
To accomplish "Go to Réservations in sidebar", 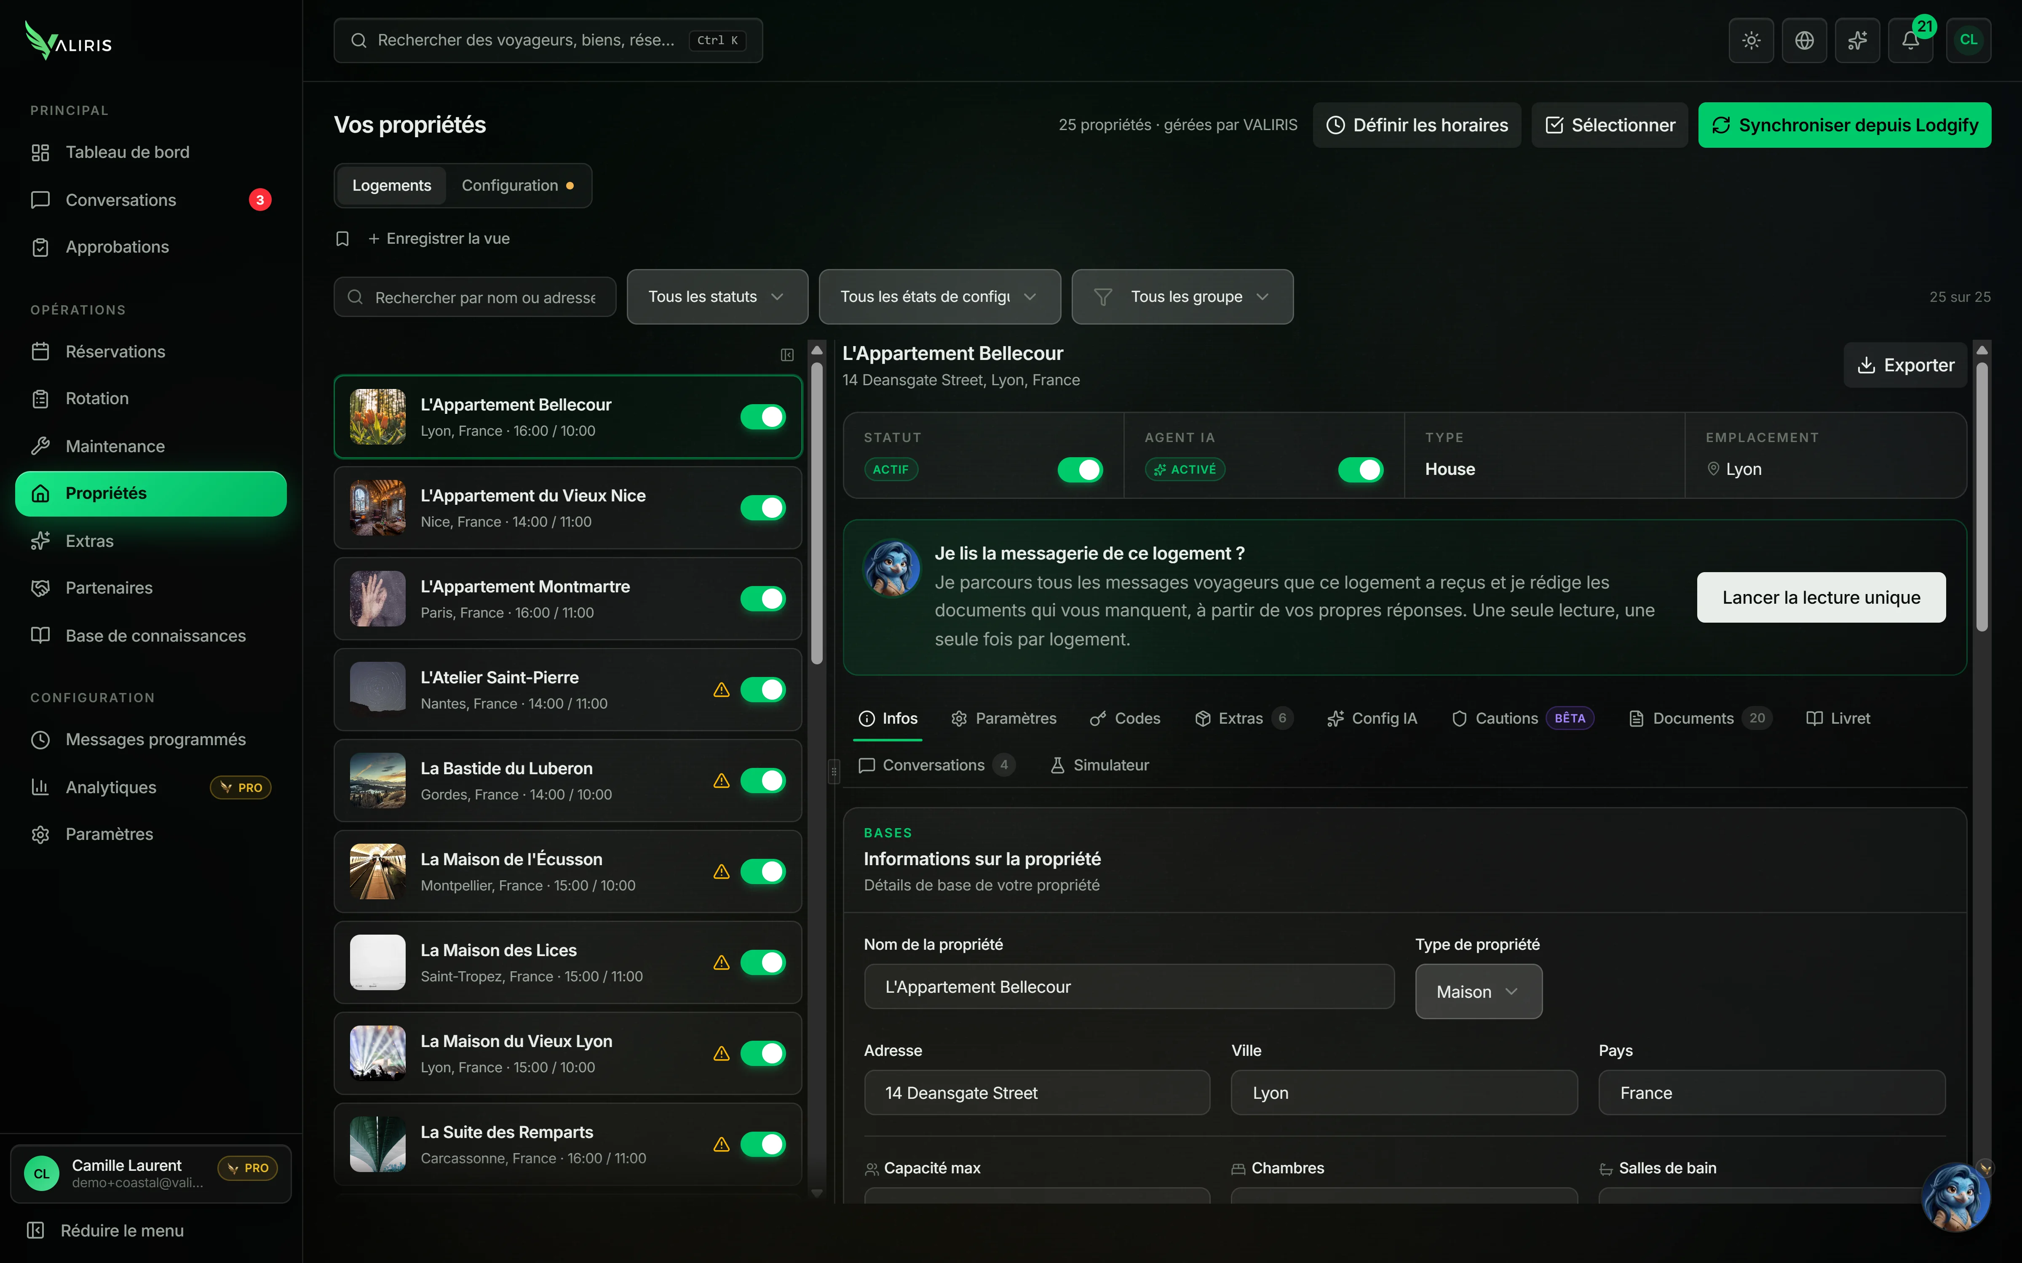I will (x=150, y=352).
